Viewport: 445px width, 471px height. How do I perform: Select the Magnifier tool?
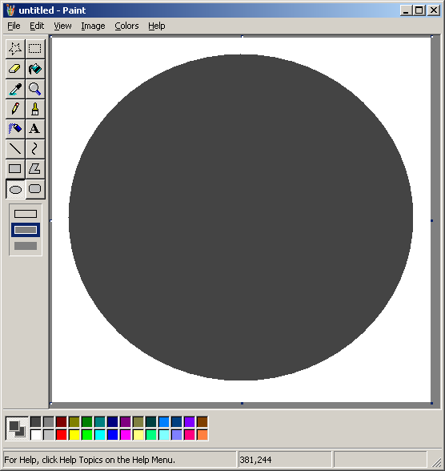pyautogui.click(x=35, y=89)
